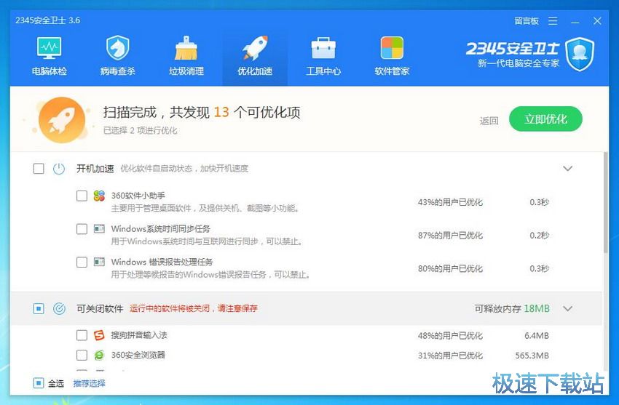Click the 80%的用户已优化 statistic

451,268
